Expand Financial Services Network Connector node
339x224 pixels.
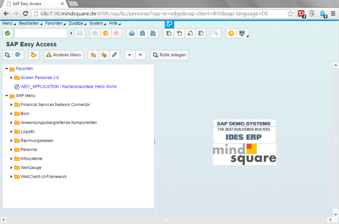[x=11, y=105]
